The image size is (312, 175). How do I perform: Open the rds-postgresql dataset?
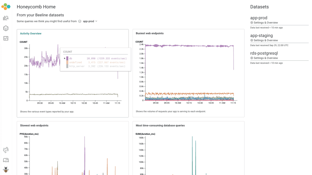click(x=264, y=53)
